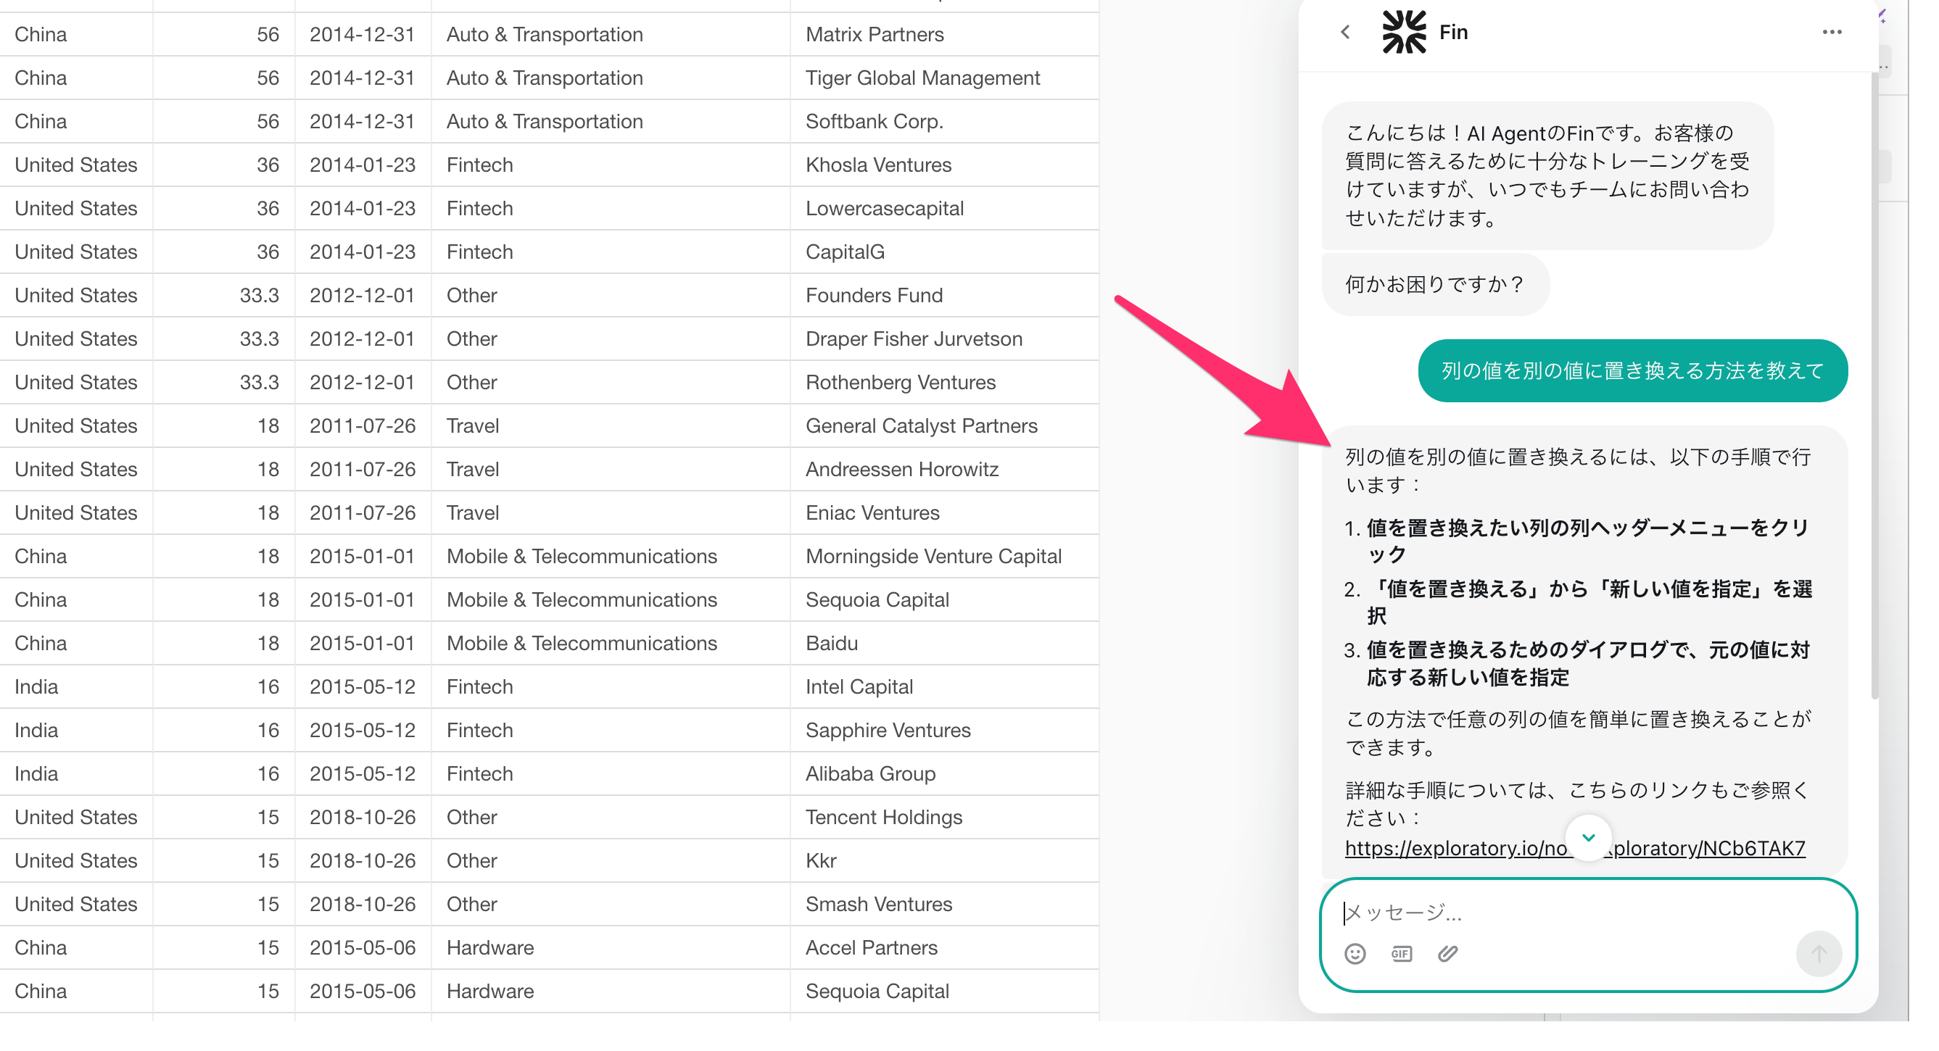Click 'Travel' in the Eniac Ventures row
The image size is (1939, 1051).
coord(472,513)
